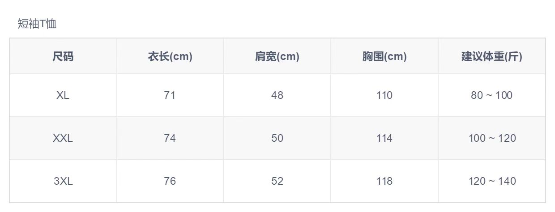555x212 pixels.
Task: Select the 肩宽(cm) column header
Action: 277,57
